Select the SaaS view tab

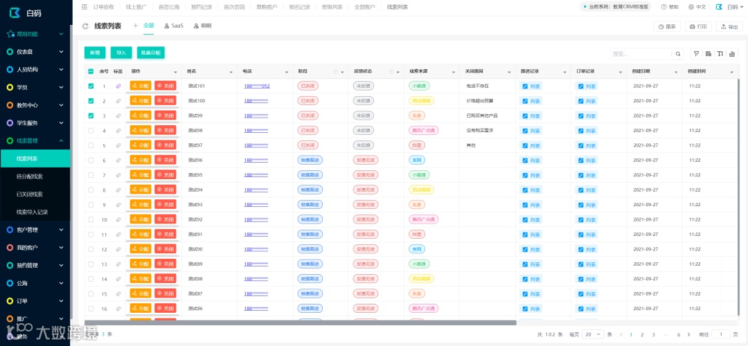174,26
